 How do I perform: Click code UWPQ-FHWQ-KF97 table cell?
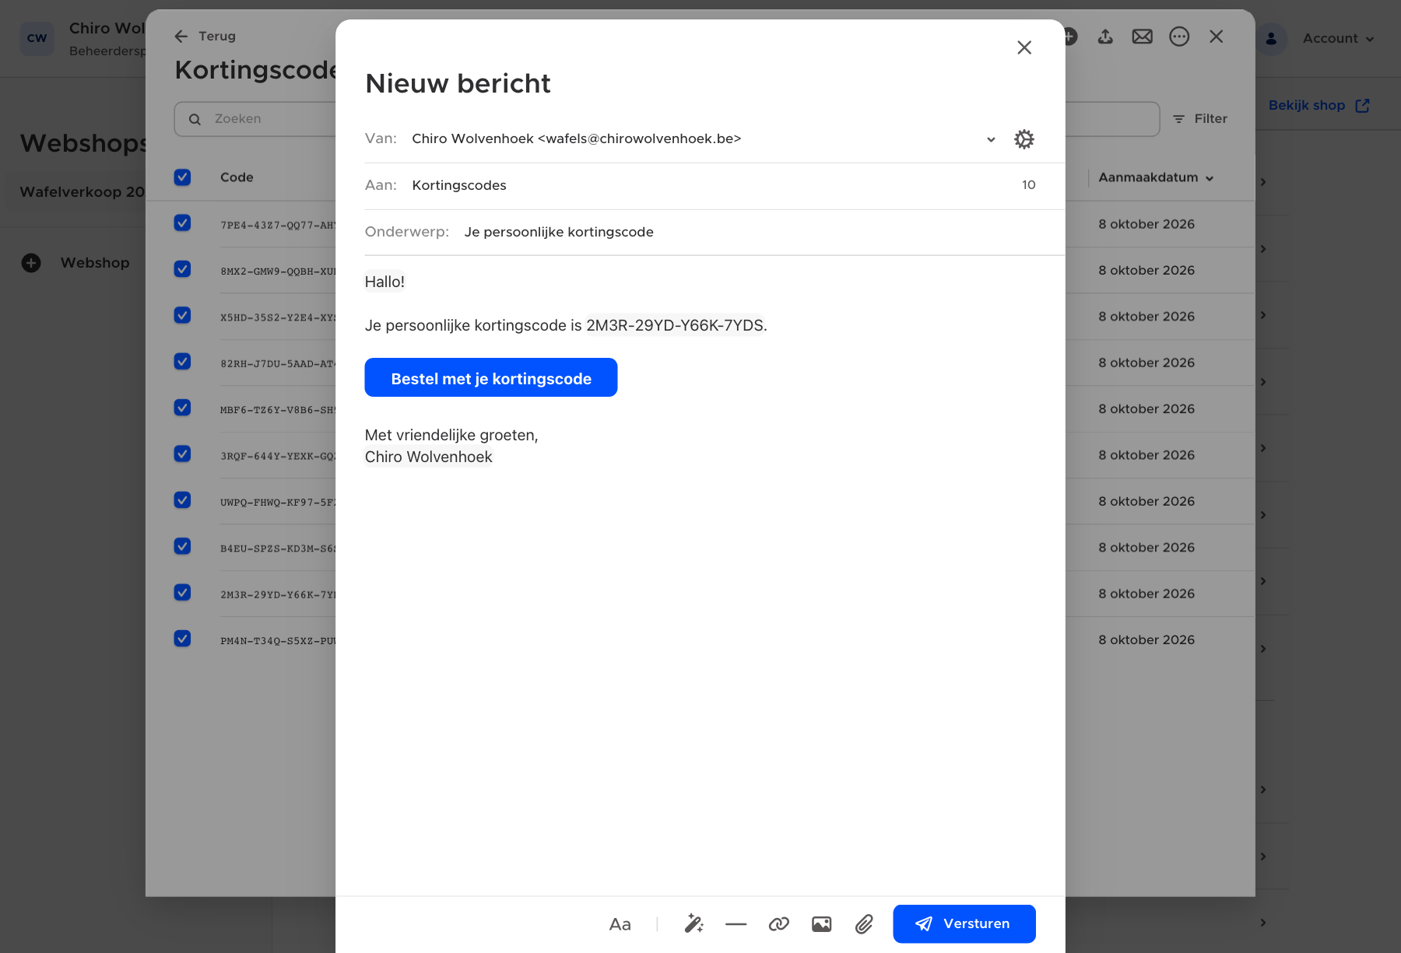tap(277, 503)
